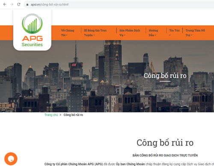The height and width of the screenshot is (166, 214).
Task: Open Bảng Giá Trực Tuyến menu item
Action: [x=95, y=33]
